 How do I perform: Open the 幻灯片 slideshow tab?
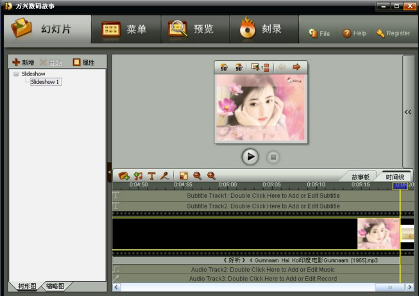pos(47,29)
